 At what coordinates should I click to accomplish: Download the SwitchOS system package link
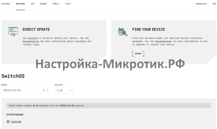[x=16, y=122]
